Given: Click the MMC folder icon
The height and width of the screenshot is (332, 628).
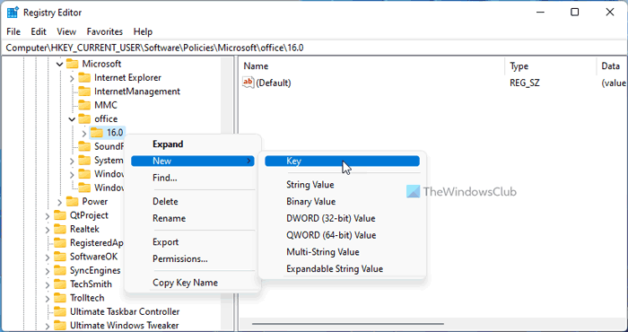Looking at the screenshot, I should 84,105.
